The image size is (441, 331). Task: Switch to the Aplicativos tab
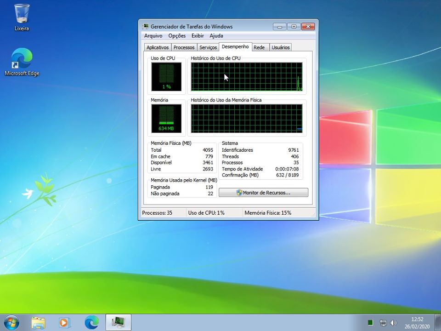[158, 47]
